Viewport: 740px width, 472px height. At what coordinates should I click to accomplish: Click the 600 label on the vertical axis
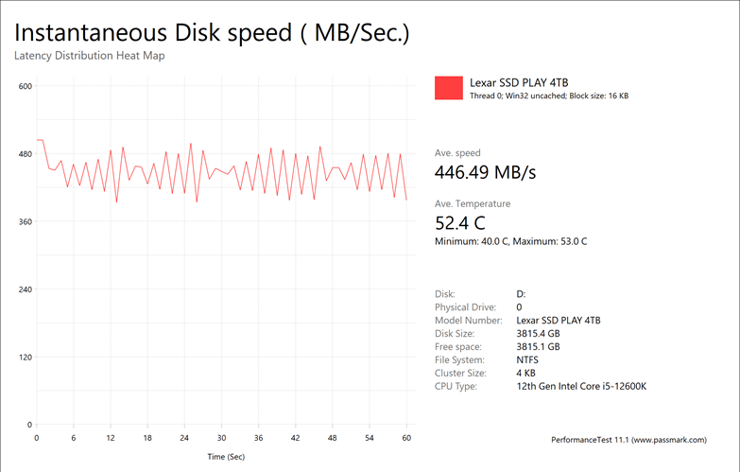[x=26, y=86]
